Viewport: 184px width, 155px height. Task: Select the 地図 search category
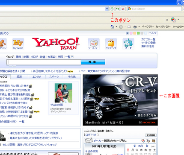(x=60, y=57)
